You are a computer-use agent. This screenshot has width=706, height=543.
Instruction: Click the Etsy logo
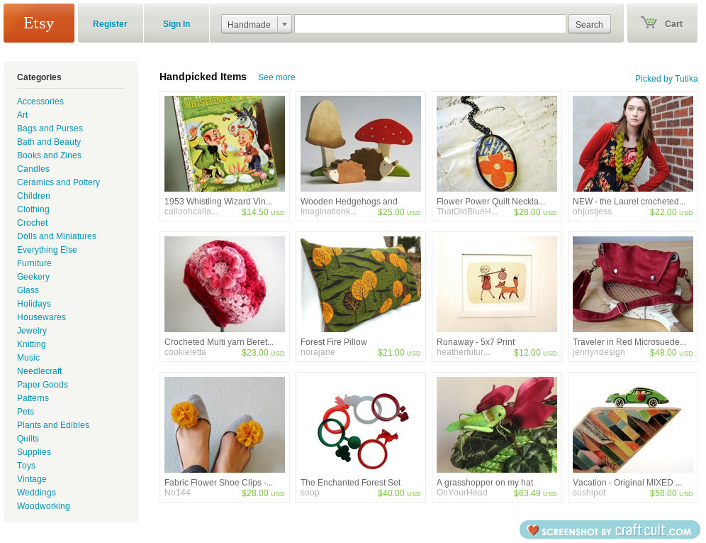point(39,23)
